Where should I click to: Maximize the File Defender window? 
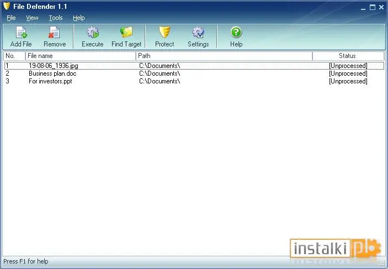tap(373, 7)
